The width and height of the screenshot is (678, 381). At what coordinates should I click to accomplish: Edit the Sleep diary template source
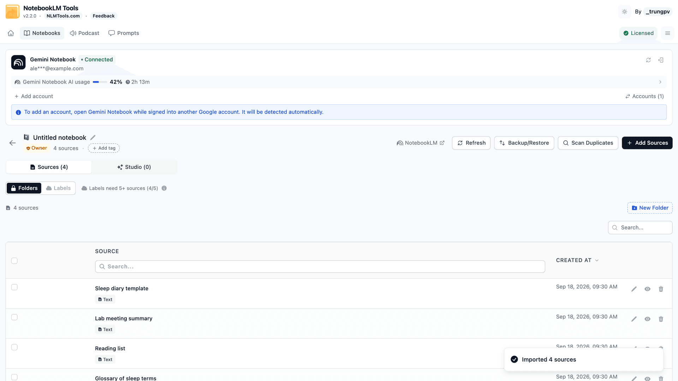tap(634, 289)
